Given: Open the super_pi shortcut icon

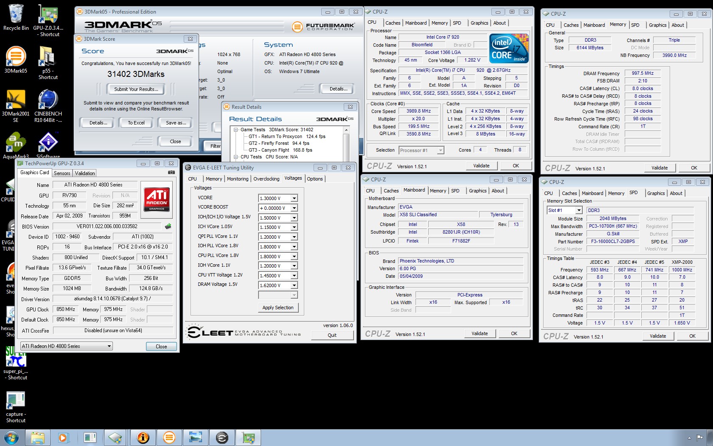Looking at the screenshot, I should coord(16,364).
